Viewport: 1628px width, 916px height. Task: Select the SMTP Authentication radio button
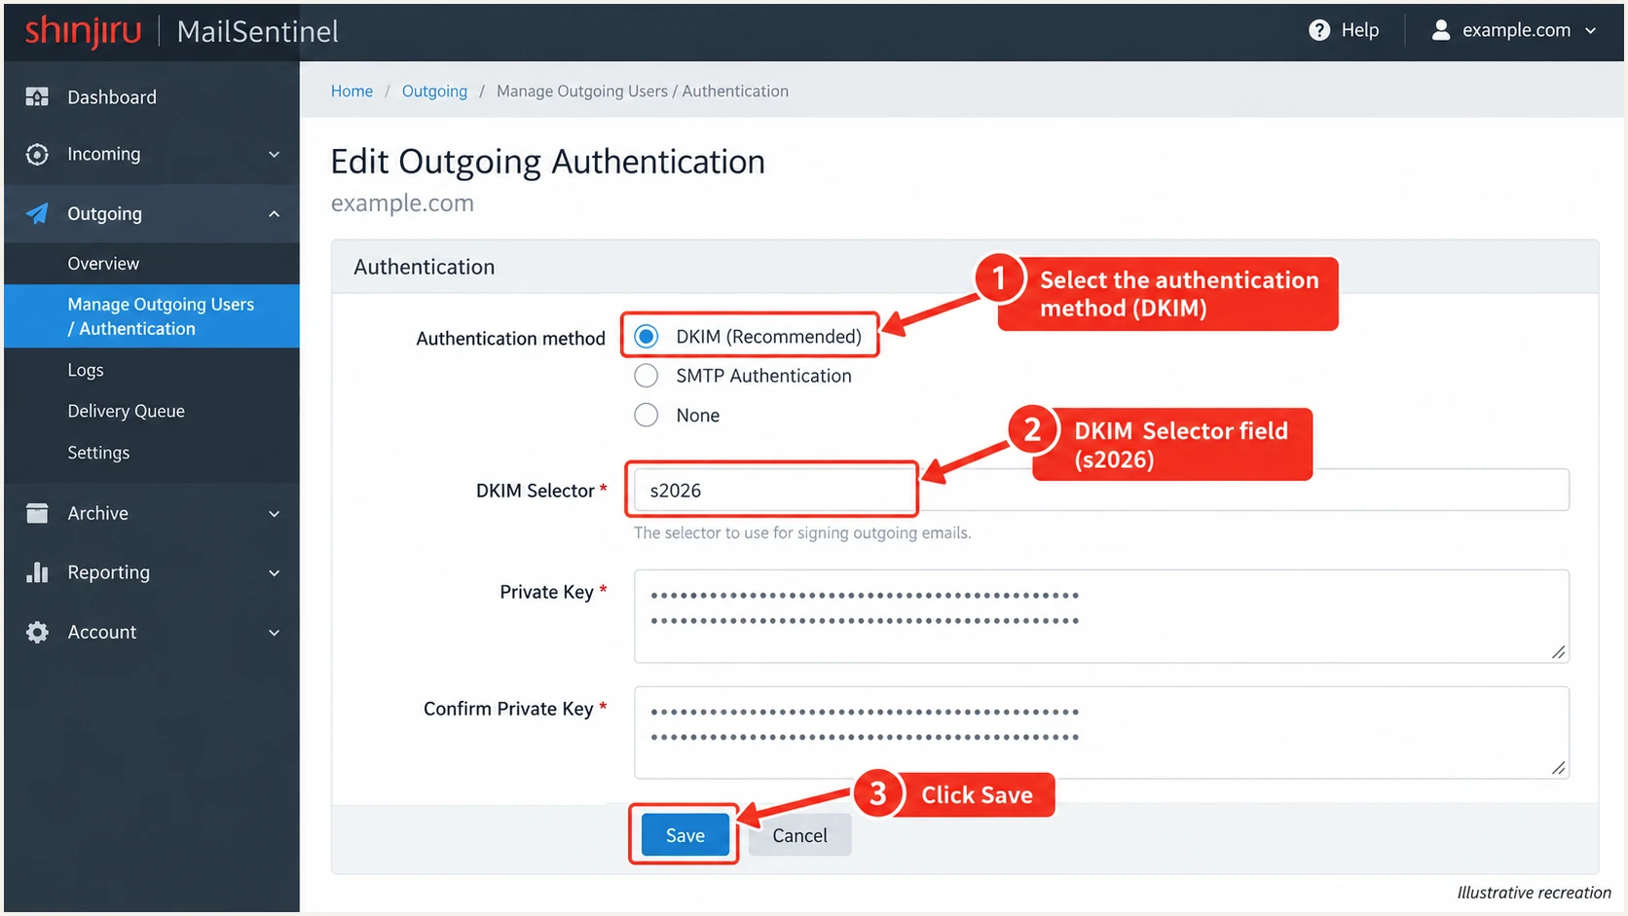[x=646, y=376]
